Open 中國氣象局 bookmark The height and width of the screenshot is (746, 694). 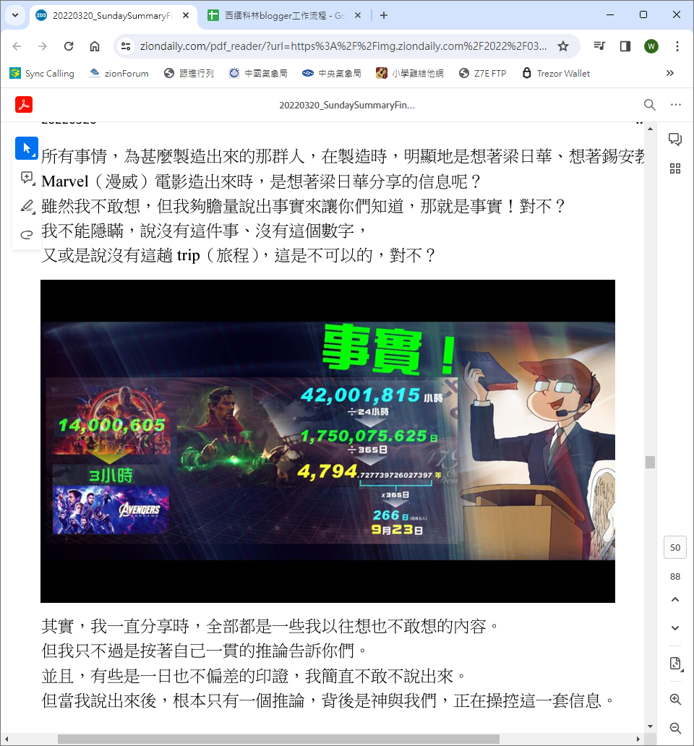[x=258, y=73]
